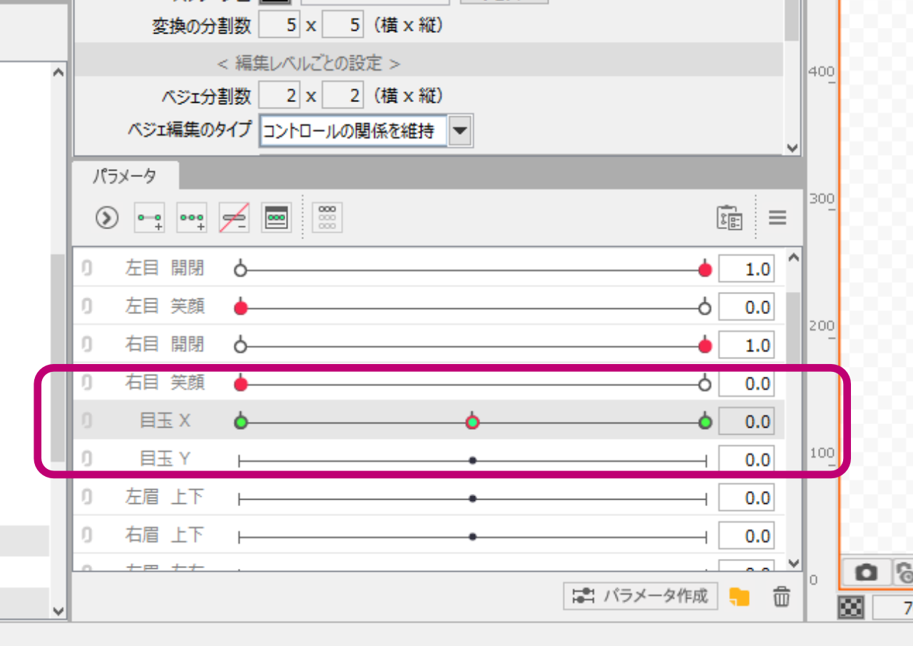Click the 右目 笑顔 value field

coord(747,384)
